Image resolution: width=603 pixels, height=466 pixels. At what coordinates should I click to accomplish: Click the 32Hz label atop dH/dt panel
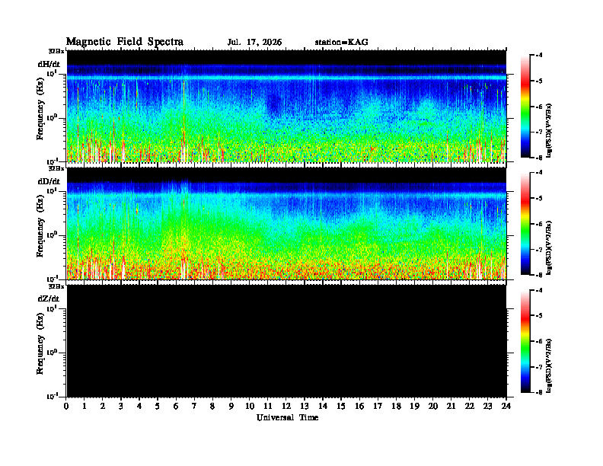(x=56, y=51)
